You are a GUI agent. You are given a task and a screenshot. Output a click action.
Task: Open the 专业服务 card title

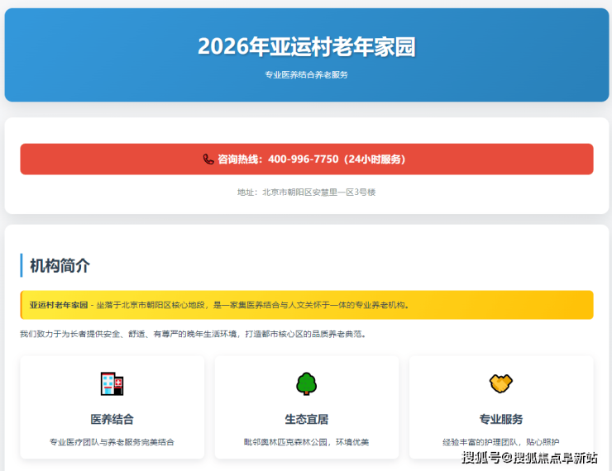pos(500,419)
